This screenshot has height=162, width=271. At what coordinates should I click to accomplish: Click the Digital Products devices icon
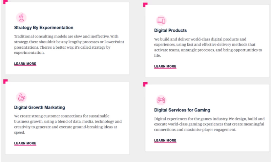(161, 20)
